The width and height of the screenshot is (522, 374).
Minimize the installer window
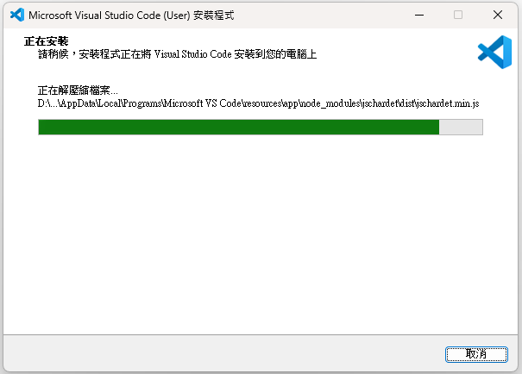419,15
